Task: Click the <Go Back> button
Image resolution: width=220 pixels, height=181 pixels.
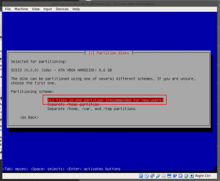Action: 29,118
